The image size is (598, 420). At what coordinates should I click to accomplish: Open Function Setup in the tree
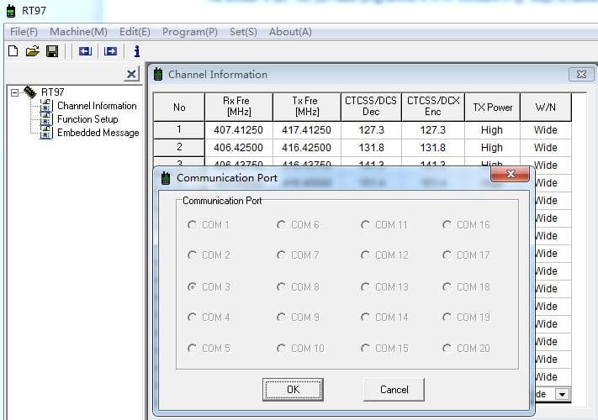[x=87, y=119]
